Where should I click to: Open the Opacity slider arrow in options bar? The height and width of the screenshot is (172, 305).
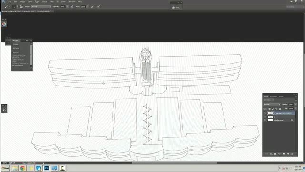pos(67,7)
